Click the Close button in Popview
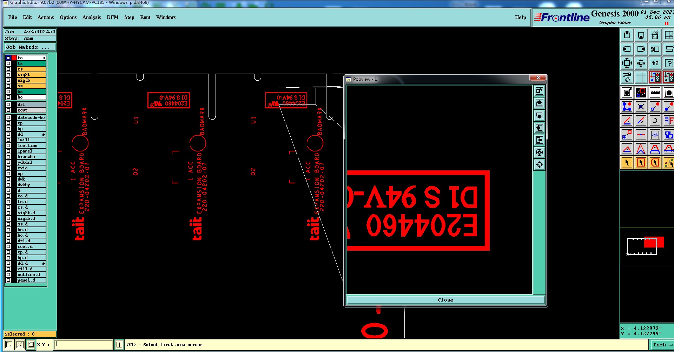Image resolution: width=674 pixels, height=352 pixels. tap(445, 300)
